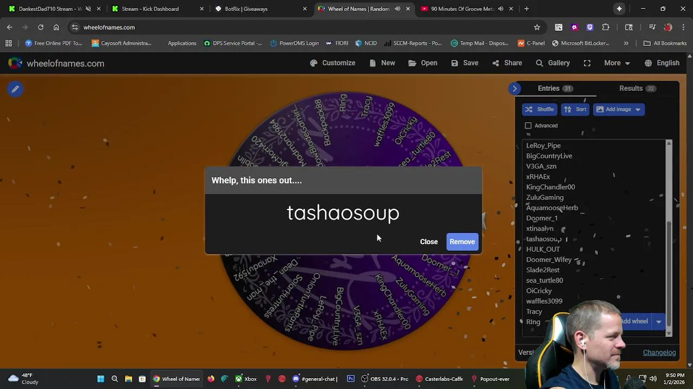Click the LeRoy_Pipe entry
Viewport: 693px width, 389px height.
click(x=543, y=145)
